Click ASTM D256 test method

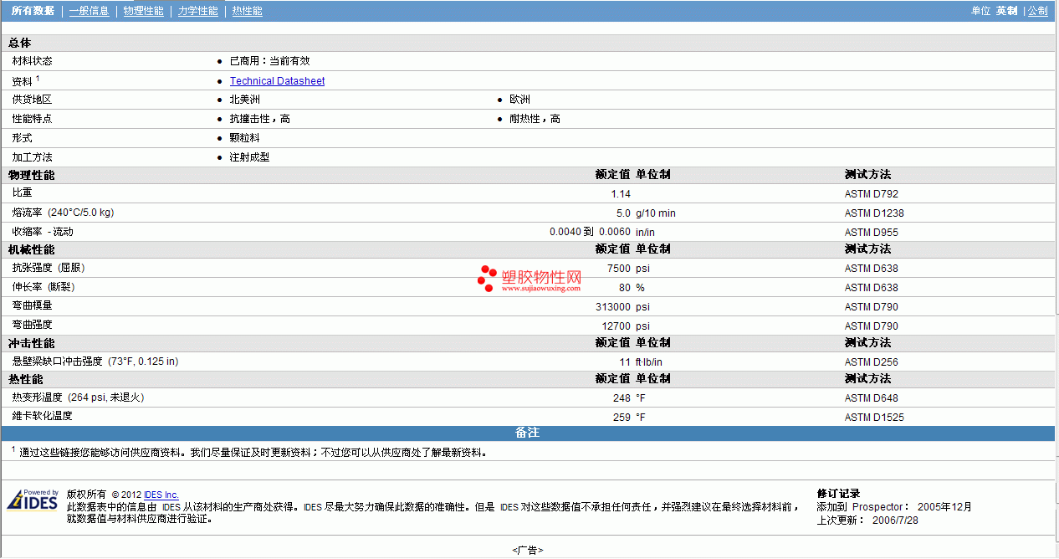point(872,362)
